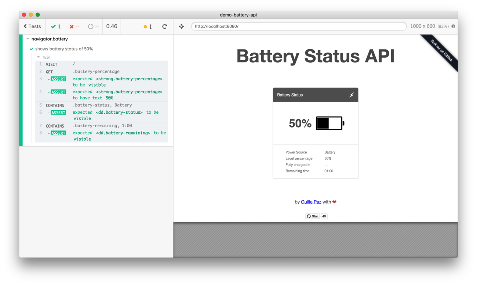Click the red heart icon
477x285 pixels.
[x=334, y=202]
